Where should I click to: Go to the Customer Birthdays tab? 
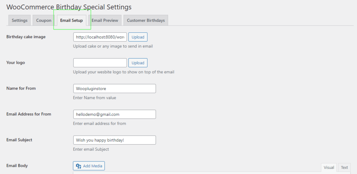pyautogui.click(x=146, y=20)
